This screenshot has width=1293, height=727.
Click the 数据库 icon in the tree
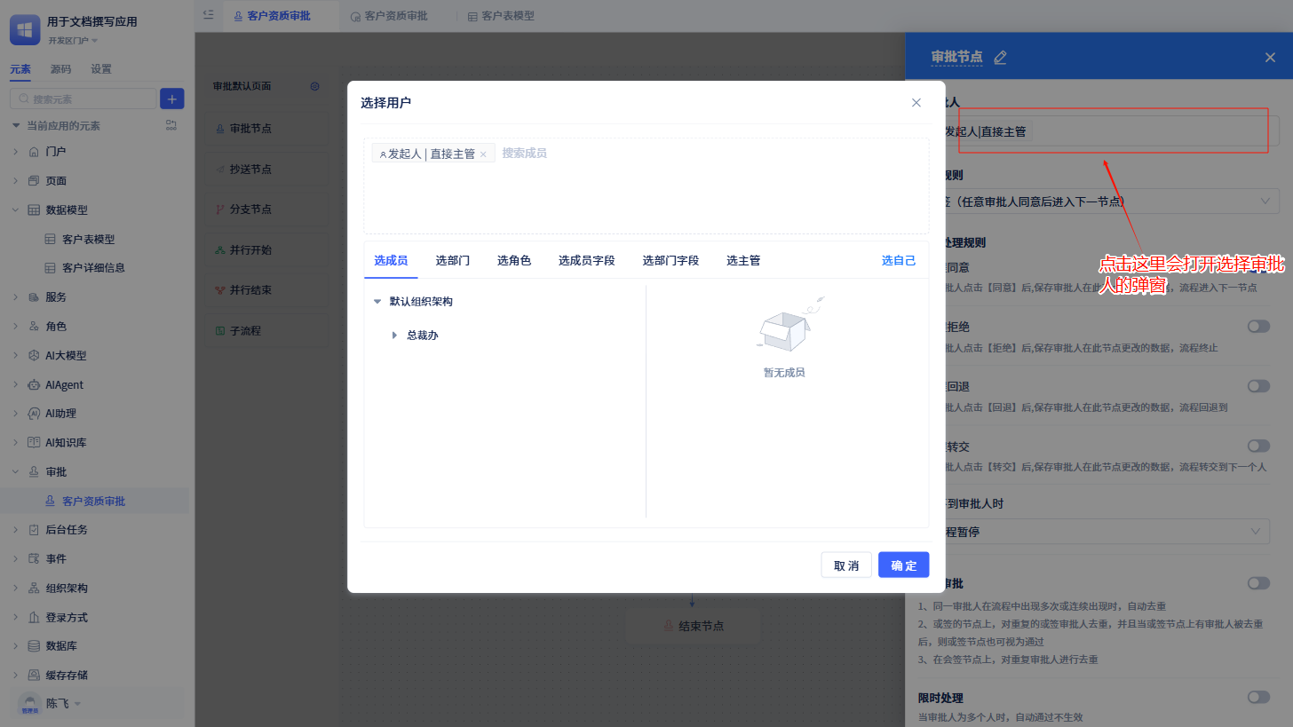tap(34, 645)
